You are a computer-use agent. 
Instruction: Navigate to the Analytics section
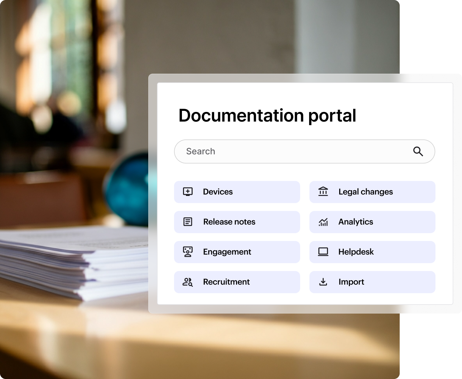[356, 222]
